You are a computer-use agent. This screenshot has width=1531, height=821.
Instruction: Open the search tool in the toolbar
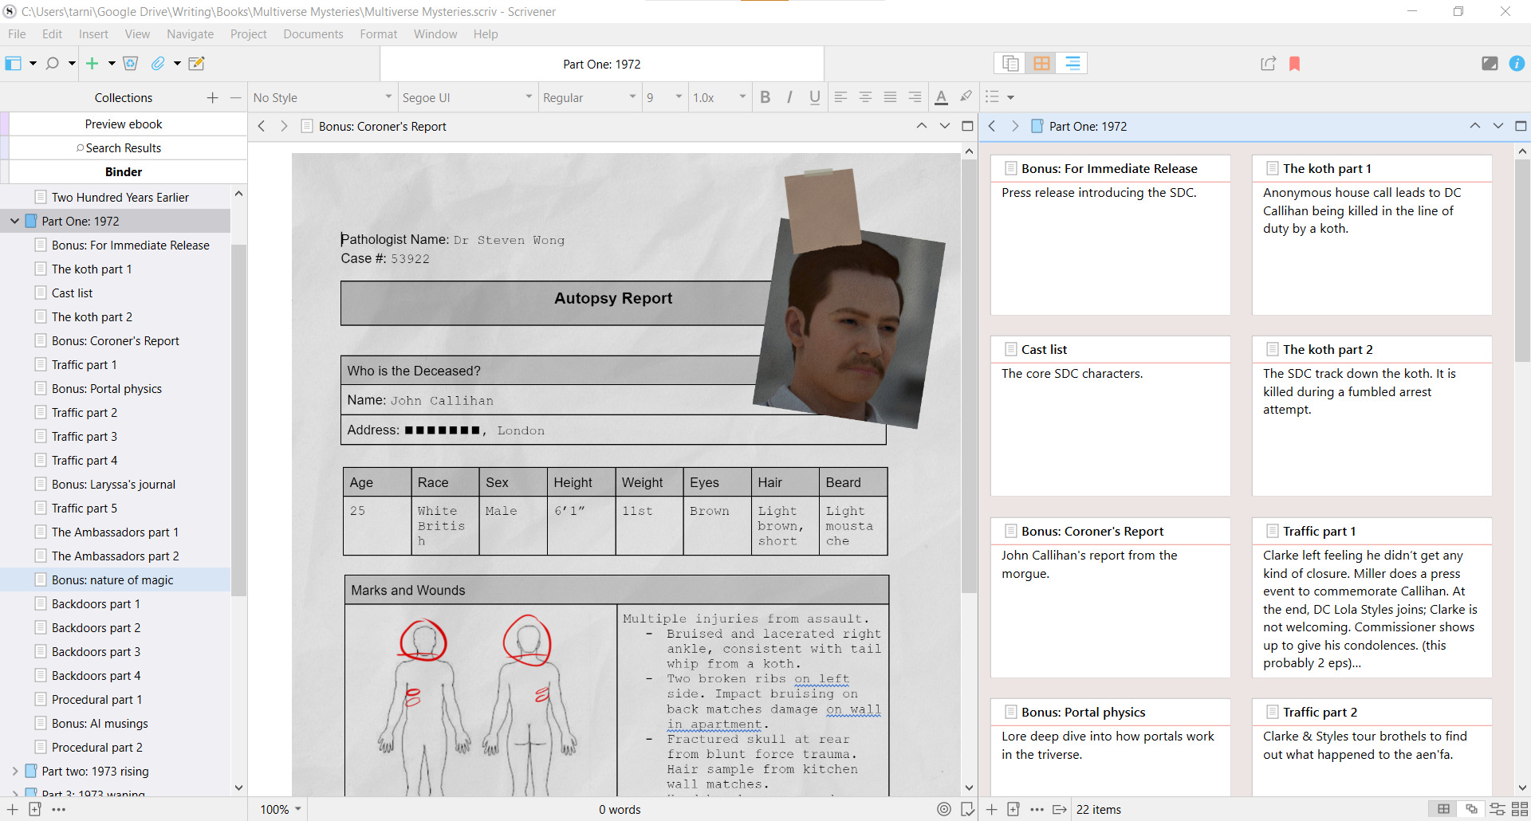pos(51,64)
